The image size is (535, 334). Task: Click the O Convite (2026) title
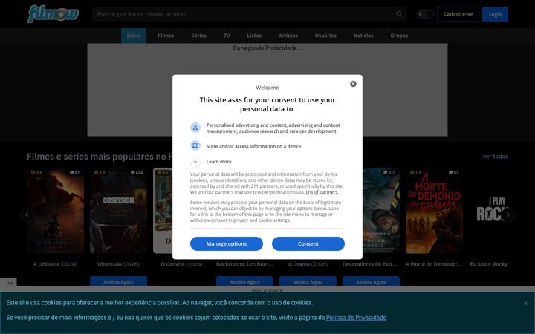pos(181,264)
